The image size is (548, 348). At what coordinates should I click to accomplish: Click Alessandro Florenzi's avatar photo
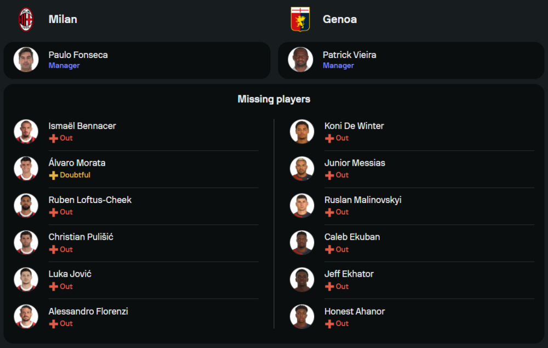click(26, 316)
